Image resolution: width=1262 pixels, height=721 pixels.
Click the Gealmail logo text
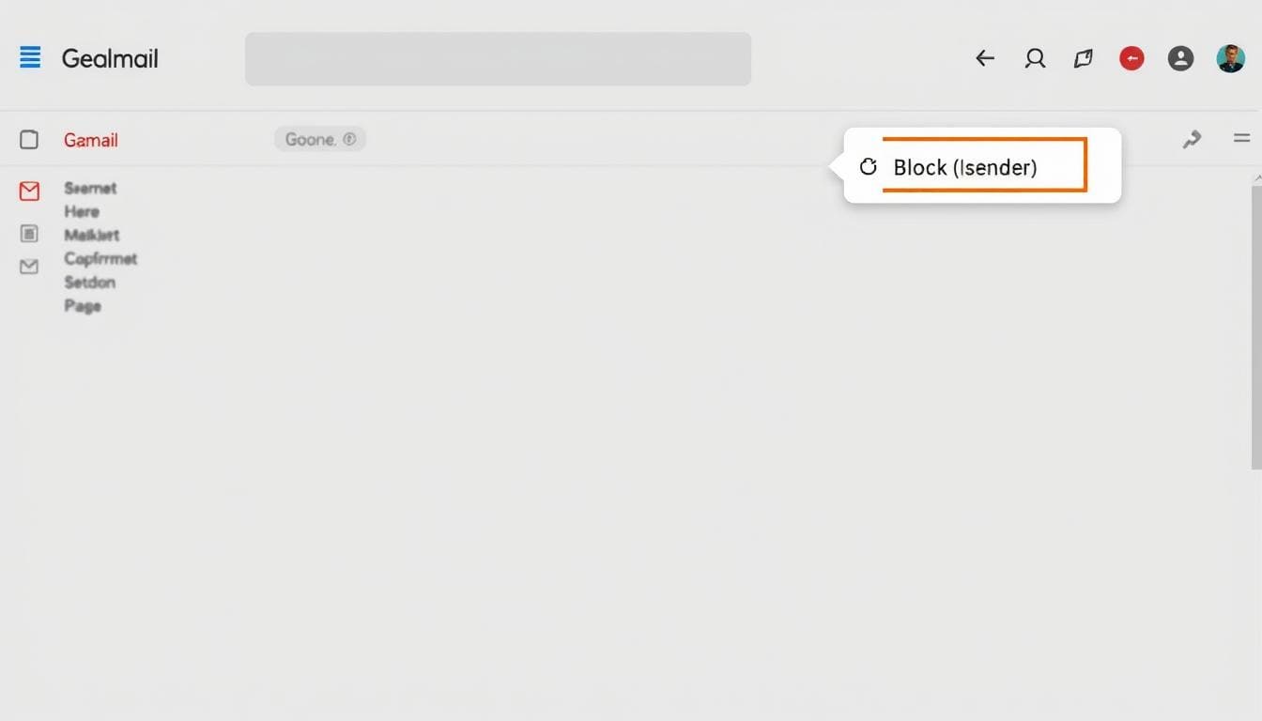point(110,58)
